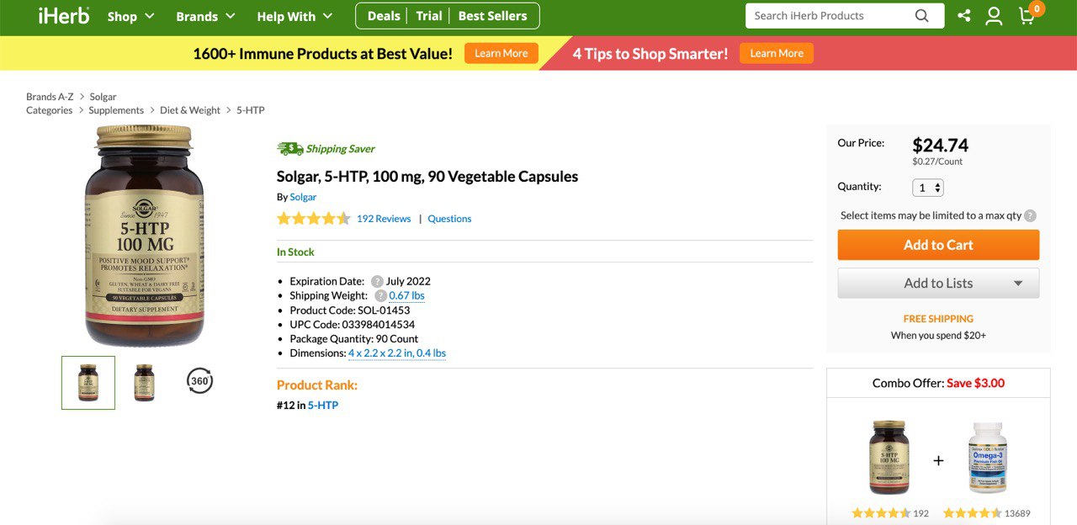The width and height of the screenshot is (1077, 525).
Task: Open the Best Sellers tab
Action: pyautogui.click(x=493, y=16)
